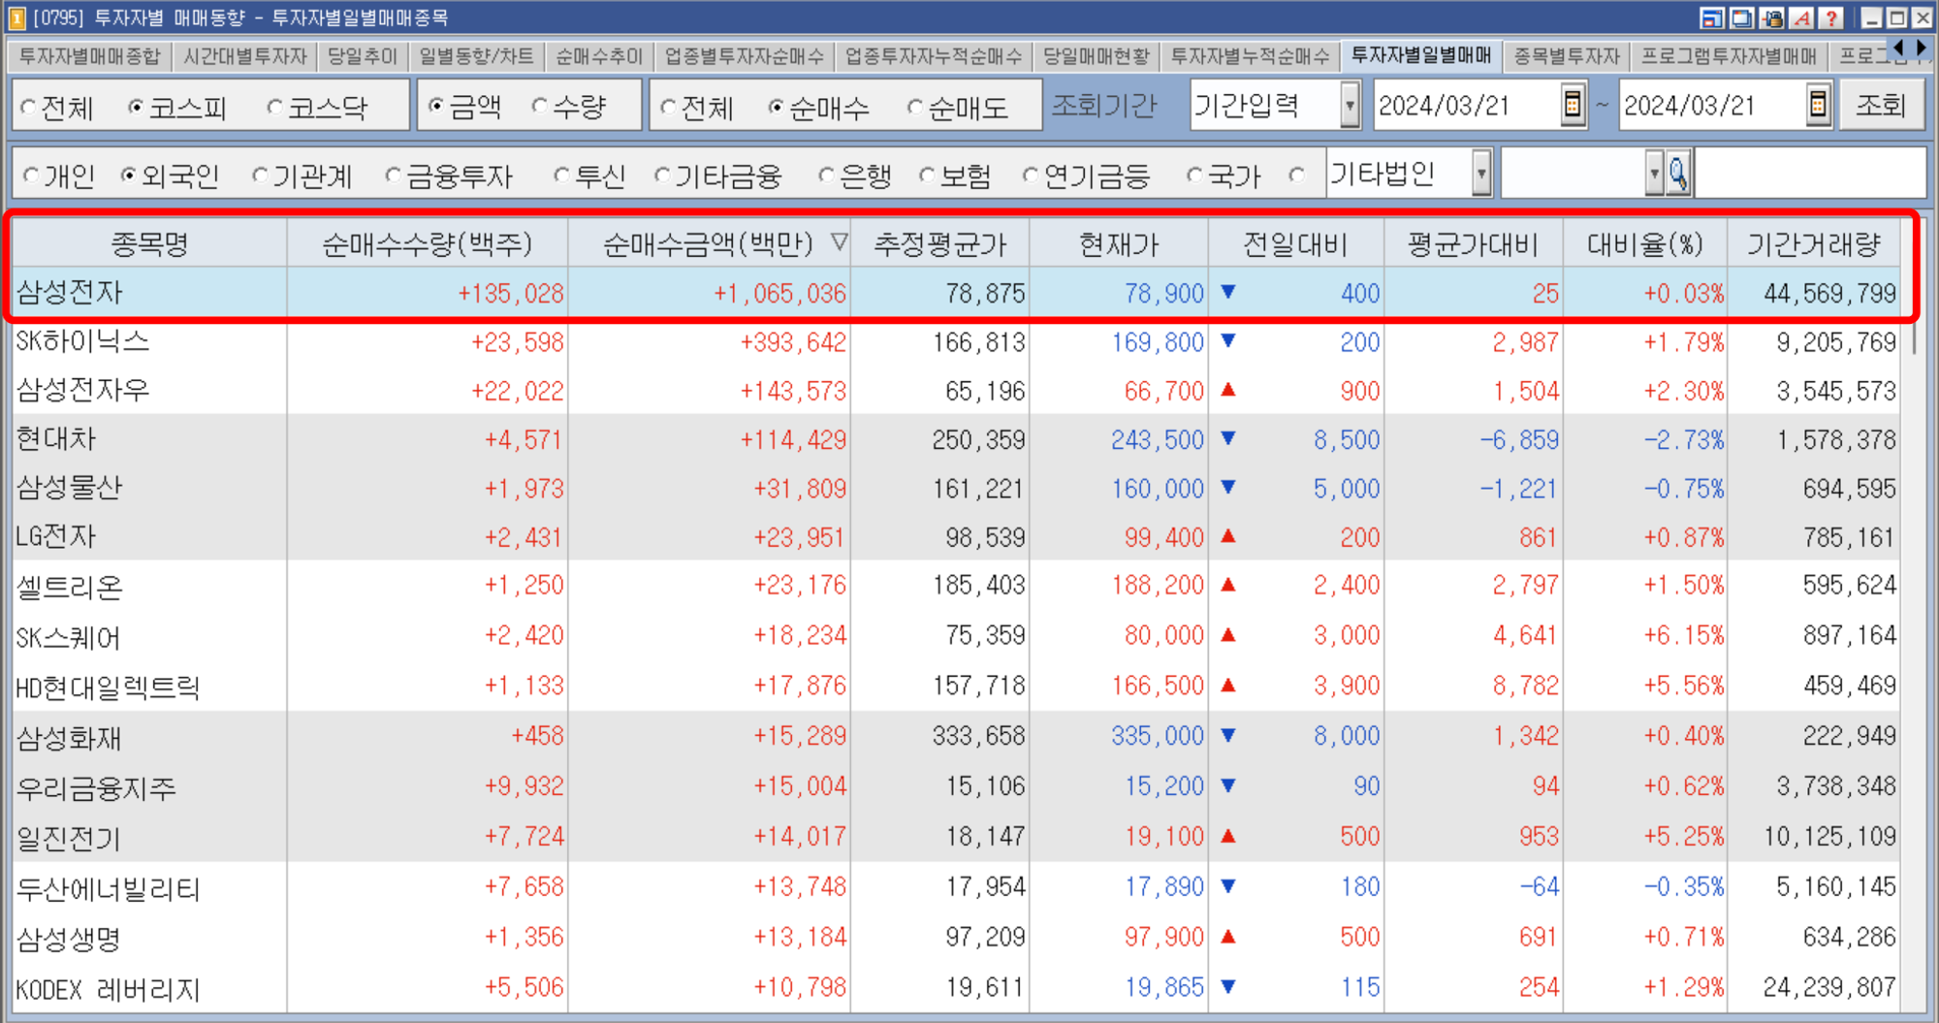Viewport: 1939px width, 1023px height.
Task: Open the 종목별투자자 tab
Action: pos(1567,56)
